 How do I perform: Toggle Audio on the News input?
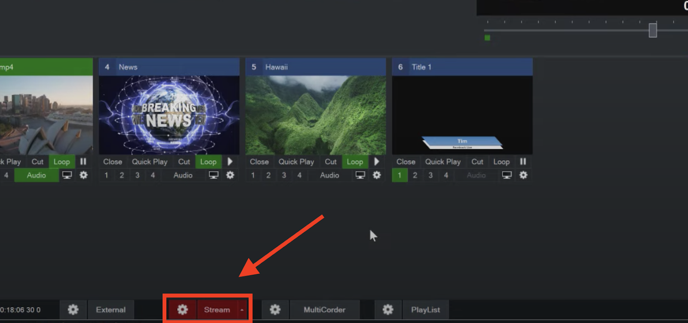[x=183, y=175]
